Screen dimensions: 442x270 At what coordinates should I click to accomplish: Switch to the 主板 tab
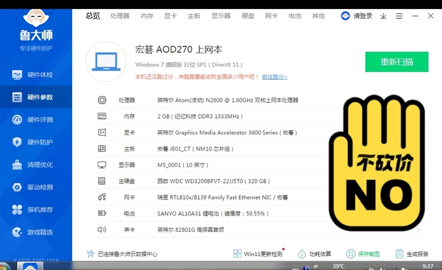(194, 16)
